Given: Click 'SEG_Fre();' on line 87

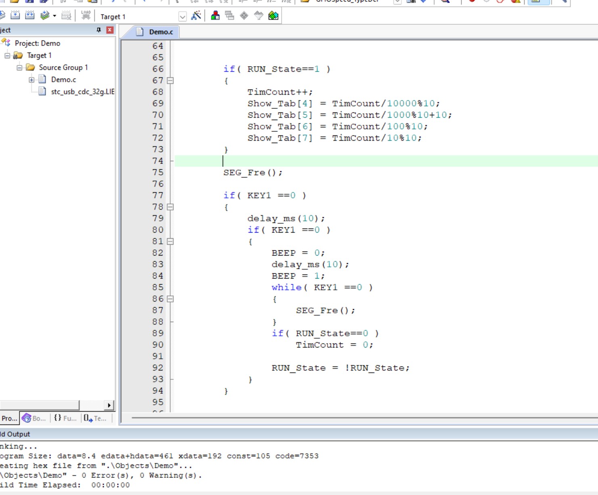Looking at the screenshot, I should (326, 310).
